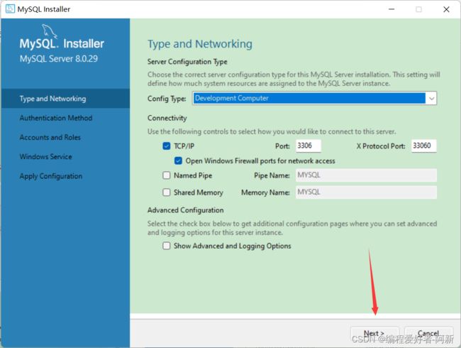Click the MySQL dolphin logo
This screenshot has height=348, width=461.
[49, 31]
